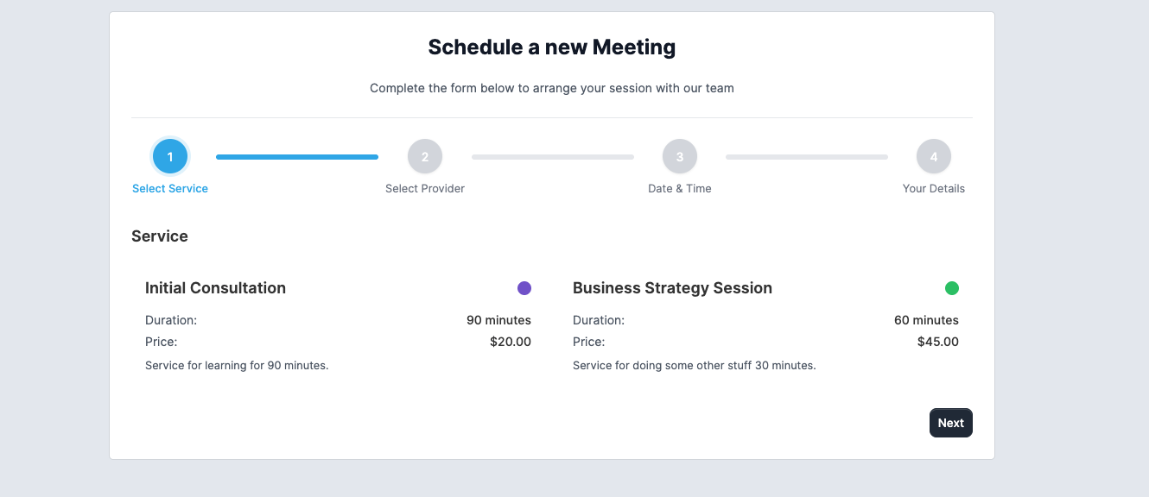This screenshot has width=1149, height=497.
Task: Click the grey progress bar between steps 2 and 3
Action: (553, 157)
